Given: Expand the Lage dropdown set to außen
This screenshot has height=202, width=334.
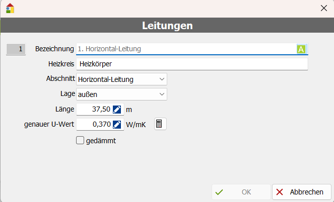Looking at the screenshot, I should (x=121, y=94).
